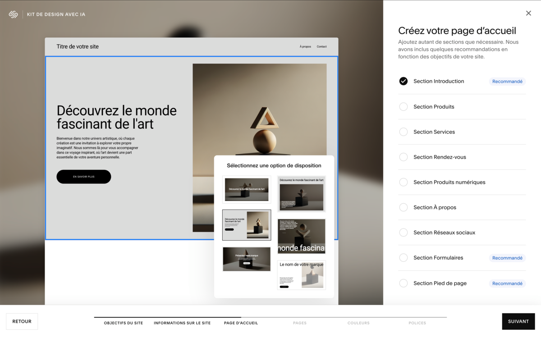
Task: Click the Squarespace logo icon top left
Action: coord(13,14)
